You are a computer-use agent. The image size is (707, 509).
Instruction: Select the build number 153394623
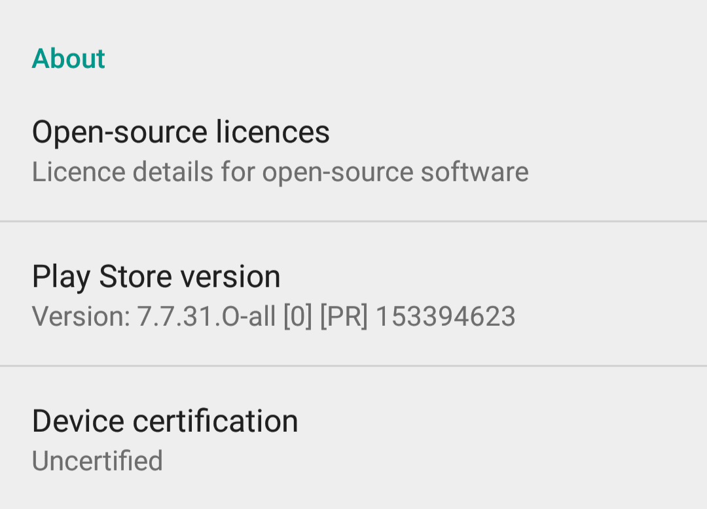446,316
